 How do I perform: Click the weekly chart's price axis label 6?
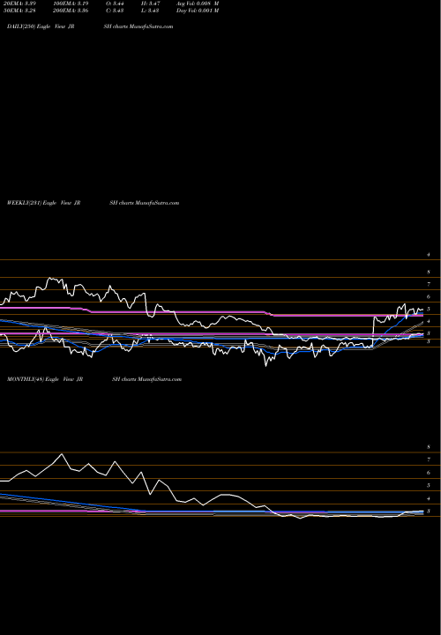[x=429, y=297]
